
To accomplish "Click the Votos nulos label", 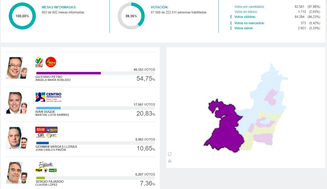I will click(244, 28).
